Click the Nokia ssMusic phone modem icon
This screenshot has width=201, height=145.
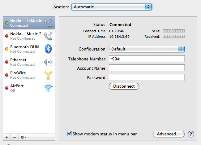(x=48, y=23)
